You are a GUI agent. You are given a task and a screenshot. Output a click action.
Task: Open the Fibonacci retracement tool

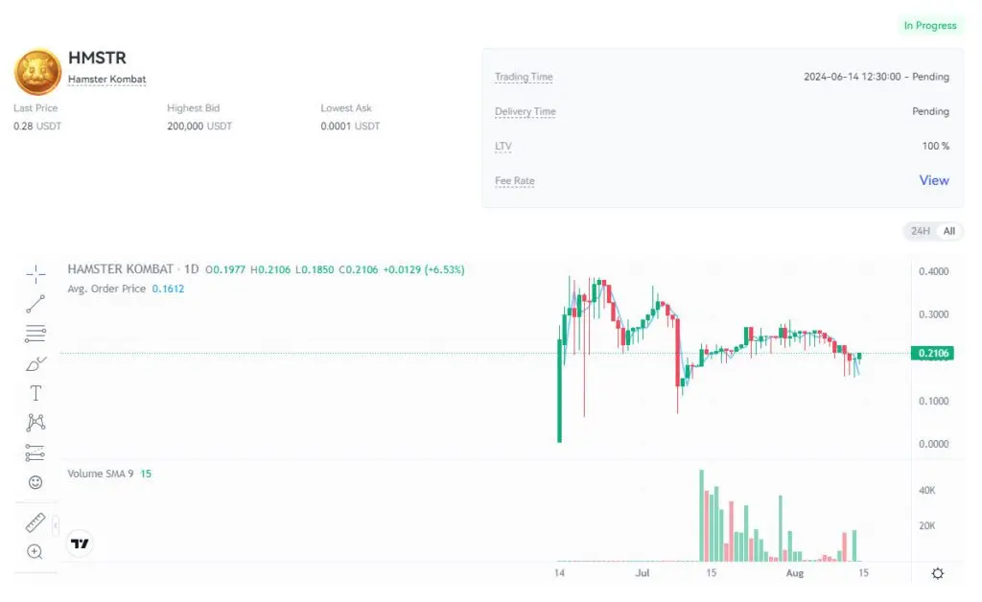35,334
